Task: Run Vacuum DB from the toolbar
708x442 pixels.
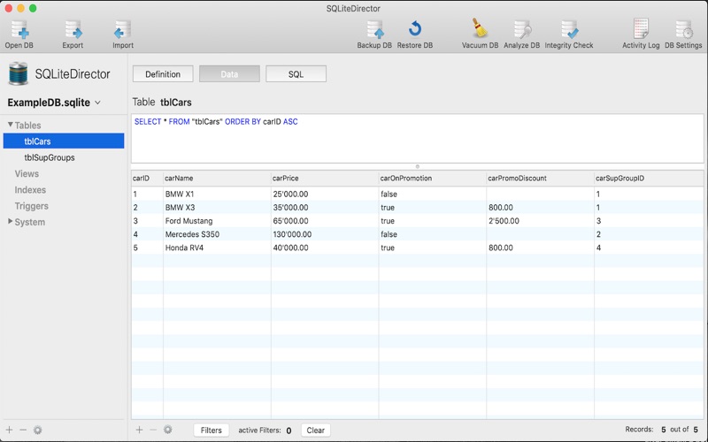Action: coord(480,28)
